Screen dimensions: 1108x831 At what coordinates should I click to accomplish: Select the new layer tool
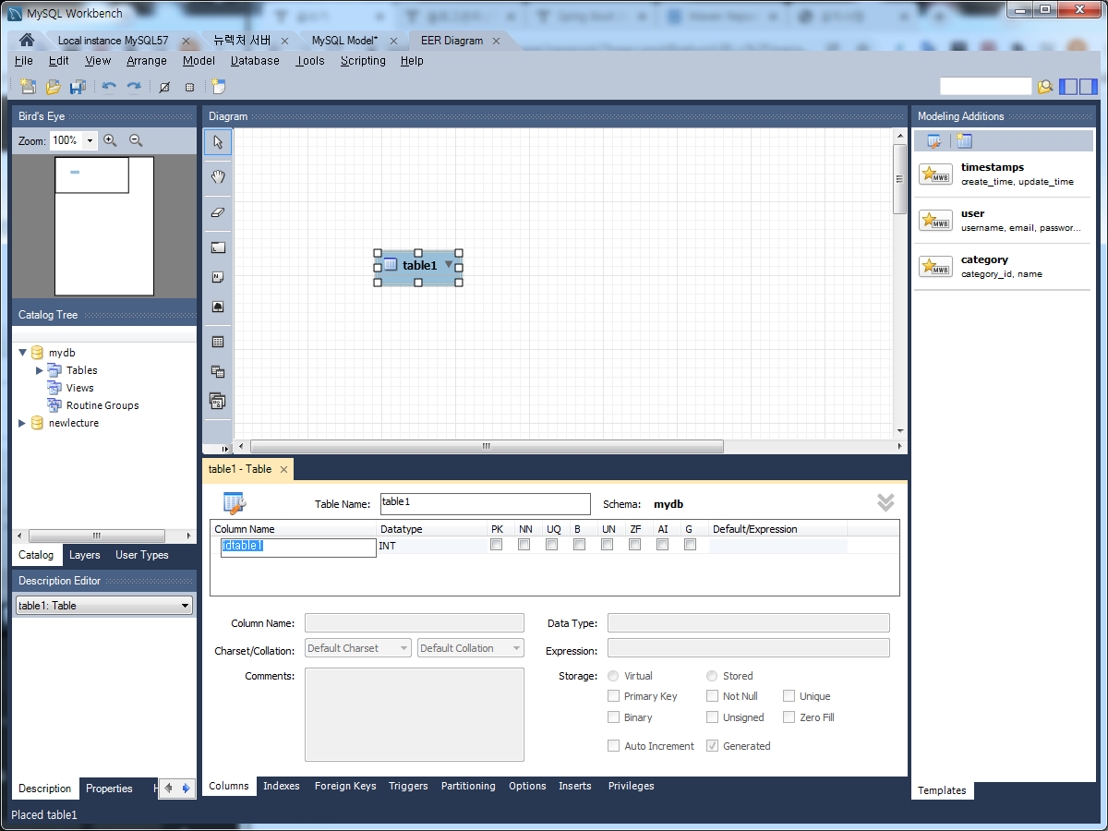point(218,247)
